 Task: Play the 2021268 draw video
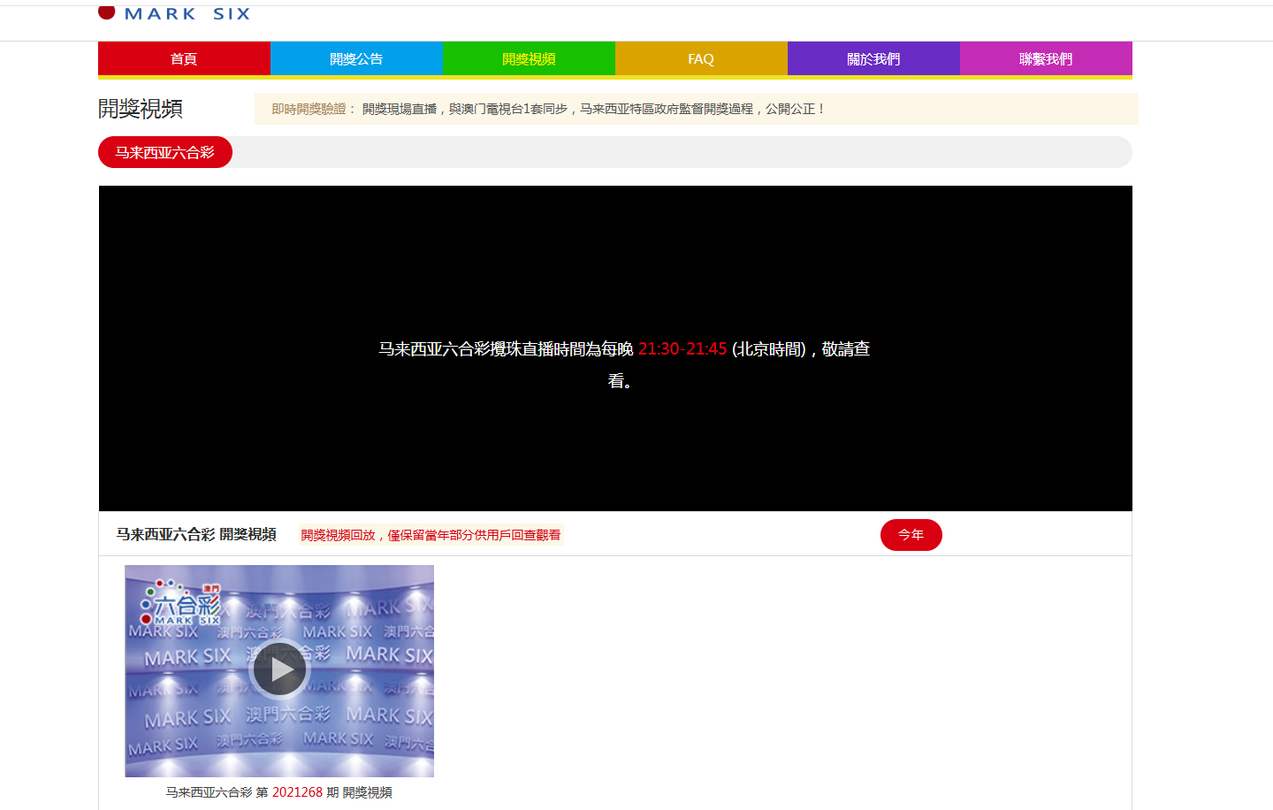pos(279,669)
